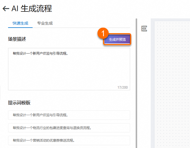The image size is (190, 148).
Task: Switch to the 专业生成 tab
Action: pos(45,23)
